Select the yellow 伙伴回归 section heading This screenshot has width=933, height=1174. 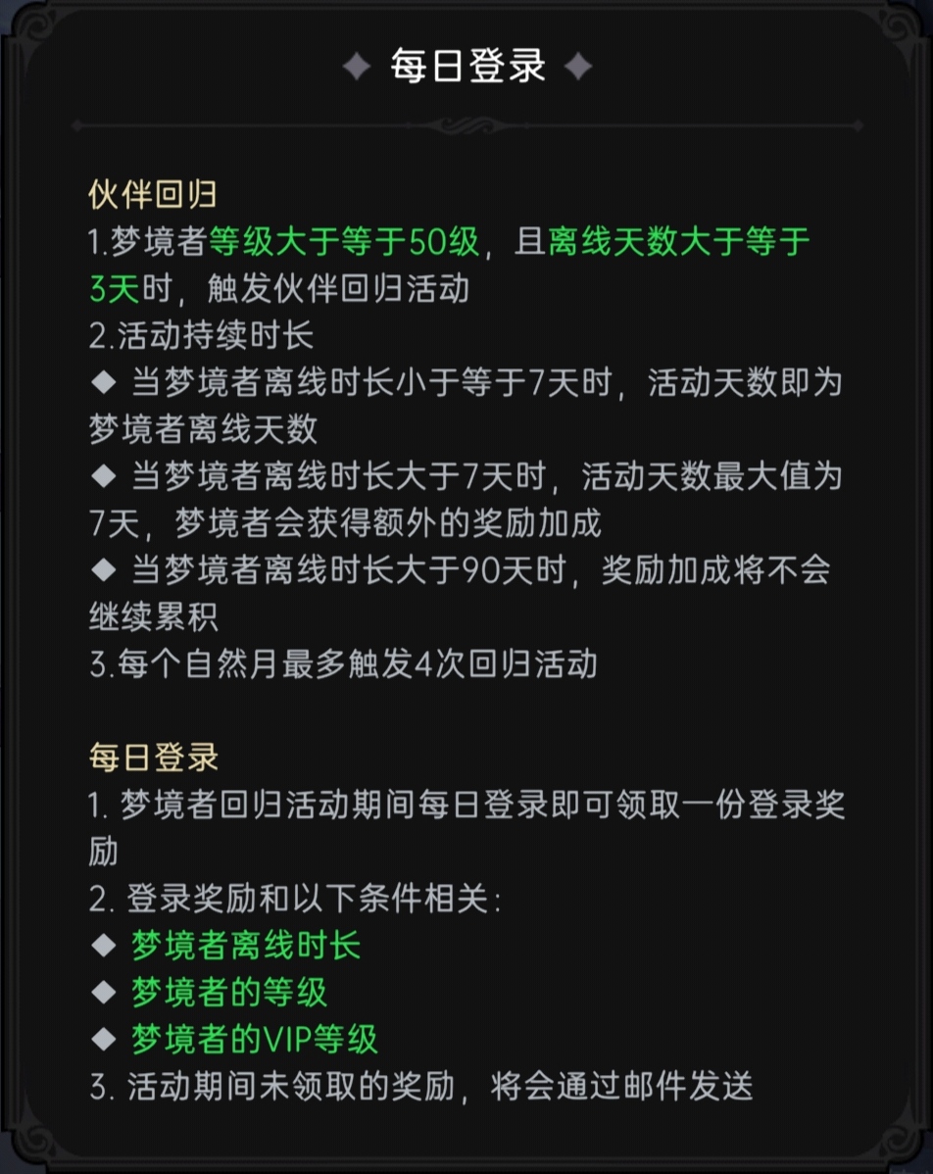click(x=152, y=195)
